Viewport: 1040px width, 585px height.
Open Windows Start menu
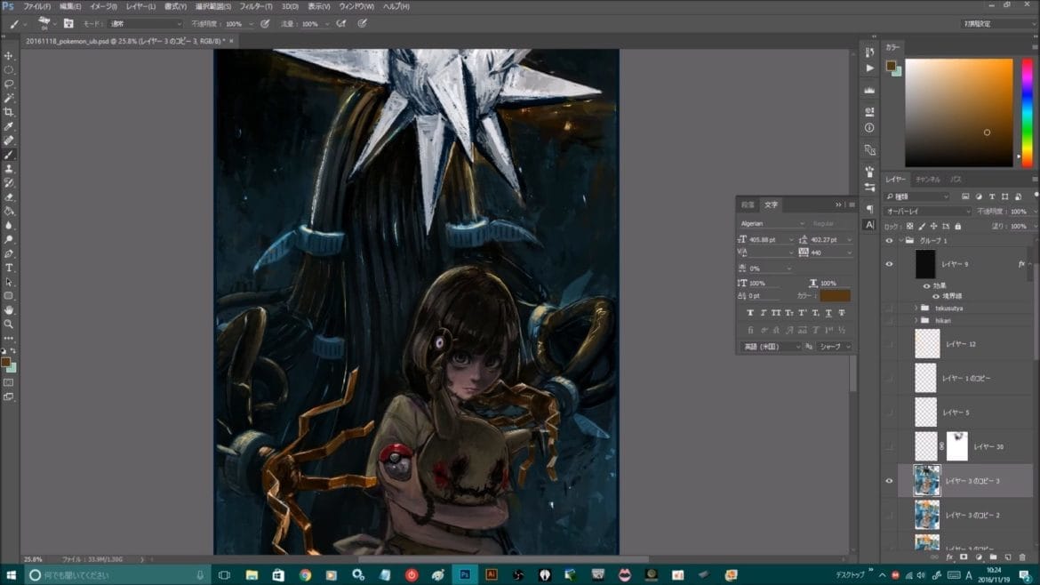pos(11,575)
